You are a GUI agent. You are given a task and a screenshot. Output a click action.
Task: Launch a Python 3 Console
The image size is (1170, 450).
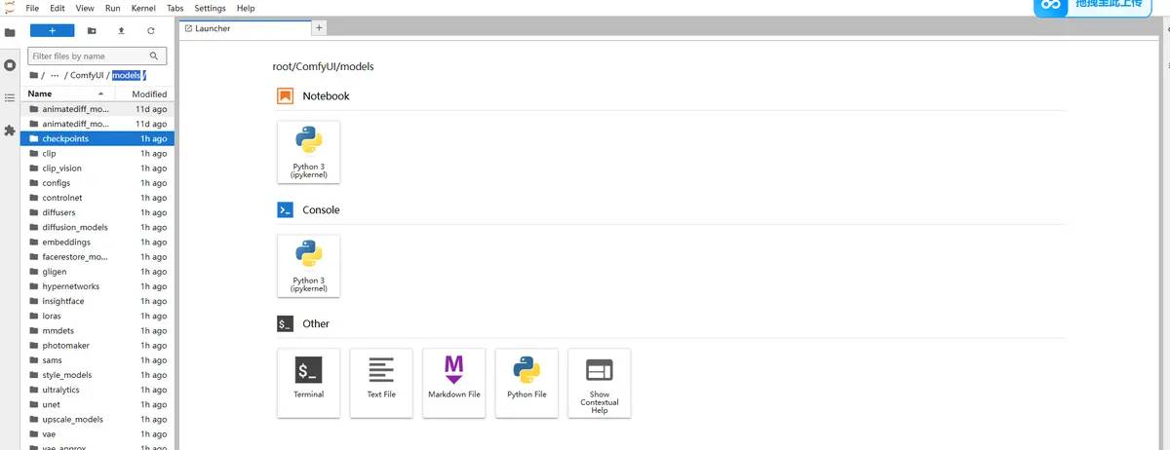point(308,265)
